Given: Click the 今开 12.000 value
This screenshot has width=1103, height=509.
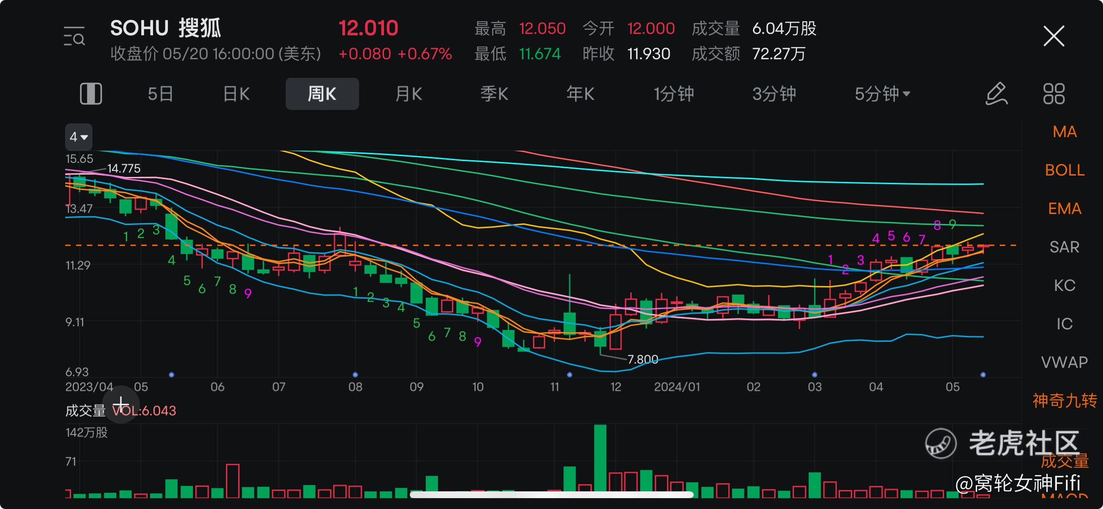Looking at the screenshot, I should click(651, 29).
